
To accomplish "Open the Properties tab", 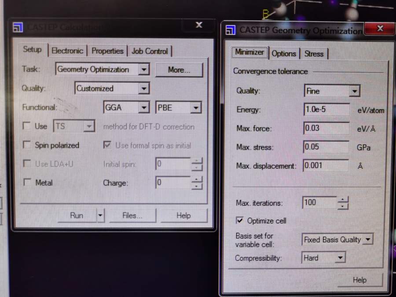I will [x=107, y=51].
